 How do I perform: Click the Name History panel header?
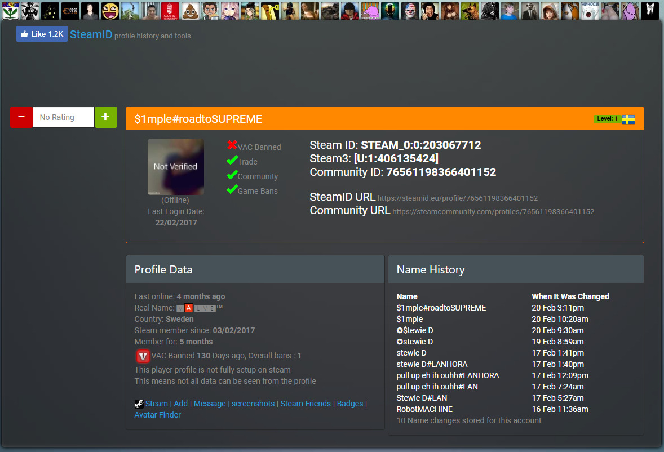pos(516,269)
